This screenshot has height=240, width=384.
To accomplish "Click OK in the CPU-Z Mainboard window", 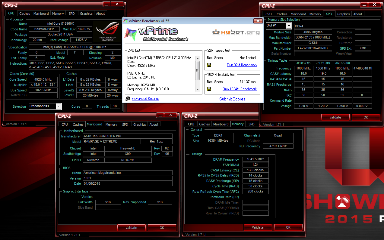I will coord(162,228).
